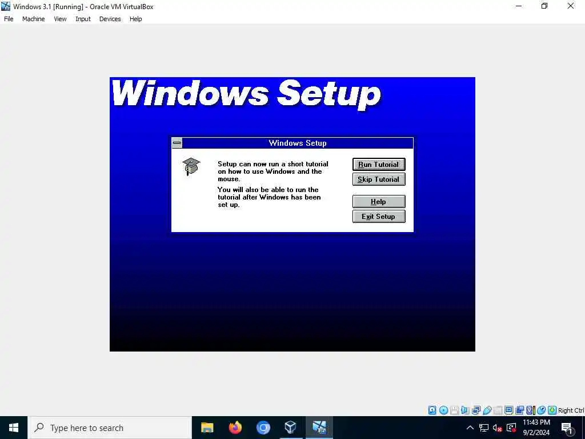Close the VirtualBox window

(571, 6)
